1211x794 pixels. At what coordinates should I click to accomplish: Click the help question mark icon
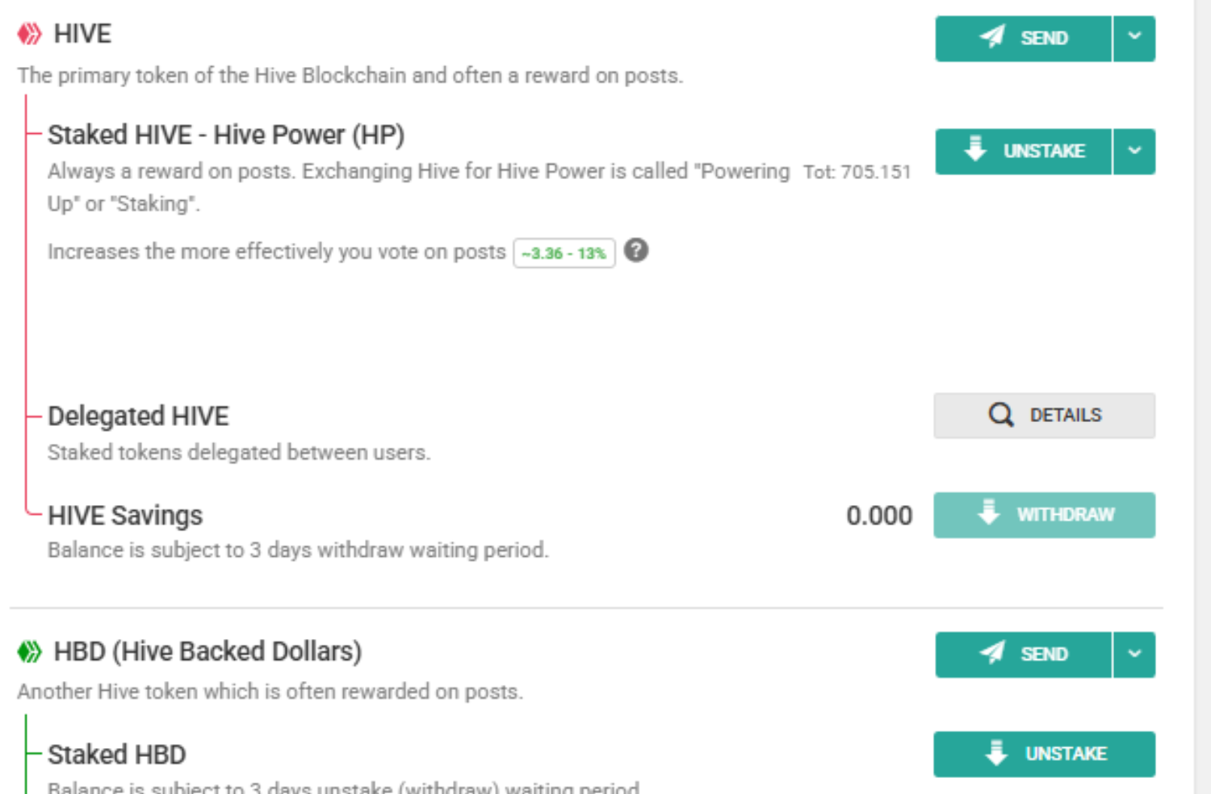tap(636, 251)
